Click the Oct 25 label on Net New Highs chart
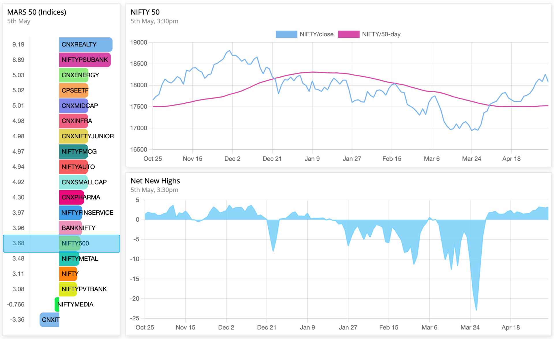Screen dimensions: 554x339 145,327
